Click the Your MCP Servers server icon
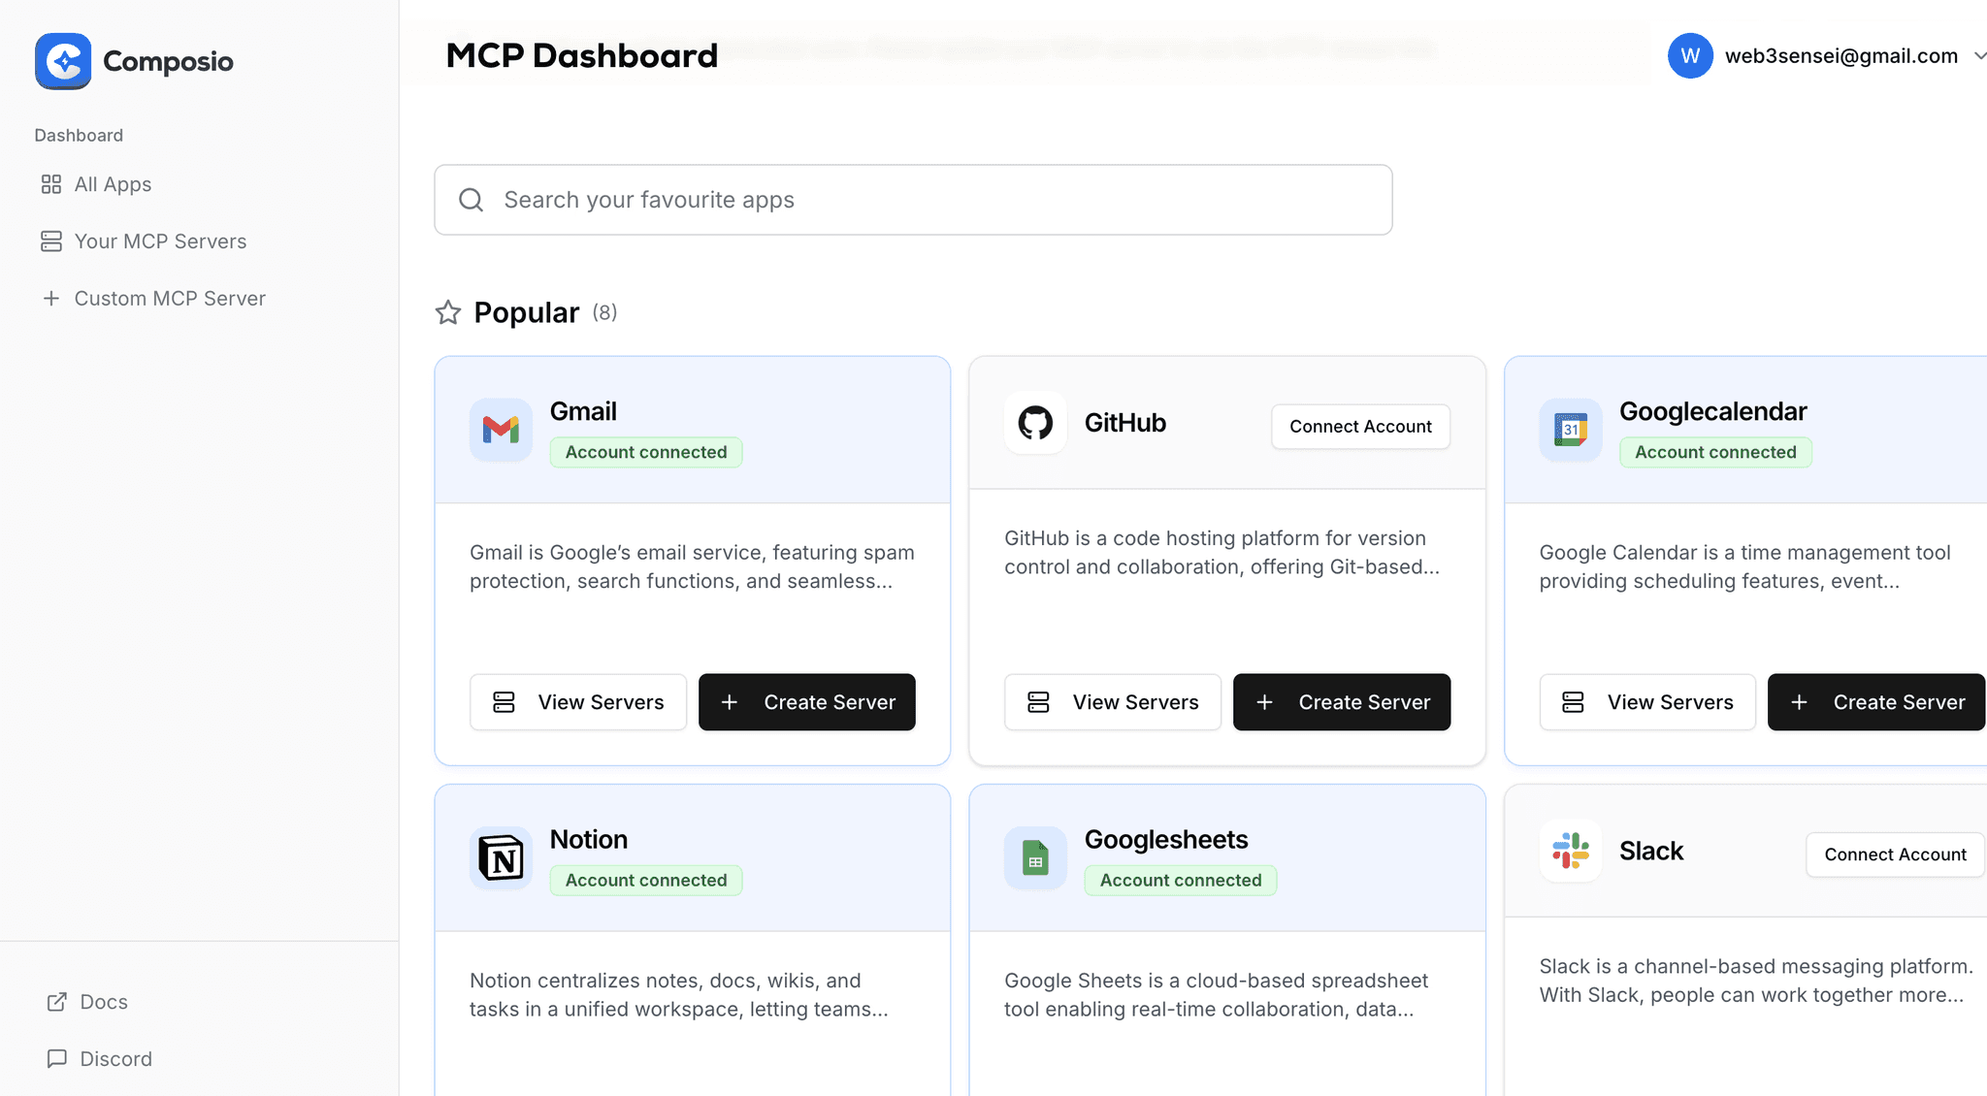The image size is (1987, 1096). click(x=50, y=241)
